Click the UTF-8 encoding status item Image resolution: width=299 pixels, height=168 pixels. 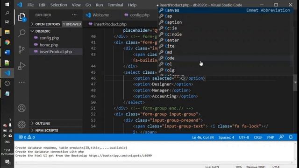point(244,137)
